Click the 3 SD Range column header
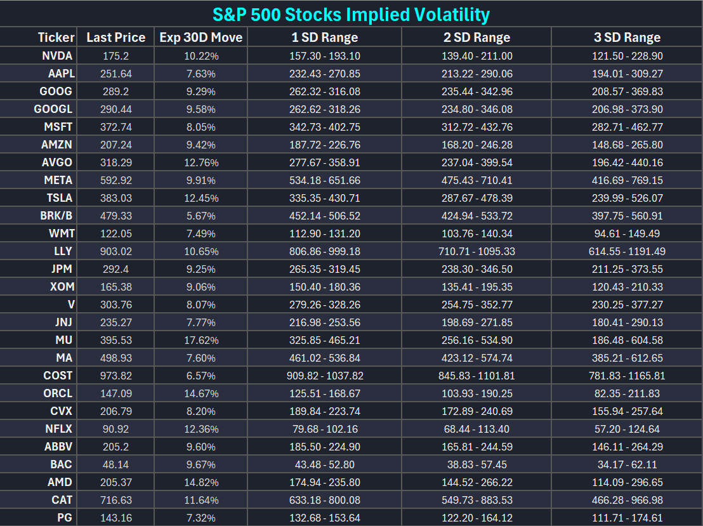This screenshot has width=703, height=526. (627, 37)
